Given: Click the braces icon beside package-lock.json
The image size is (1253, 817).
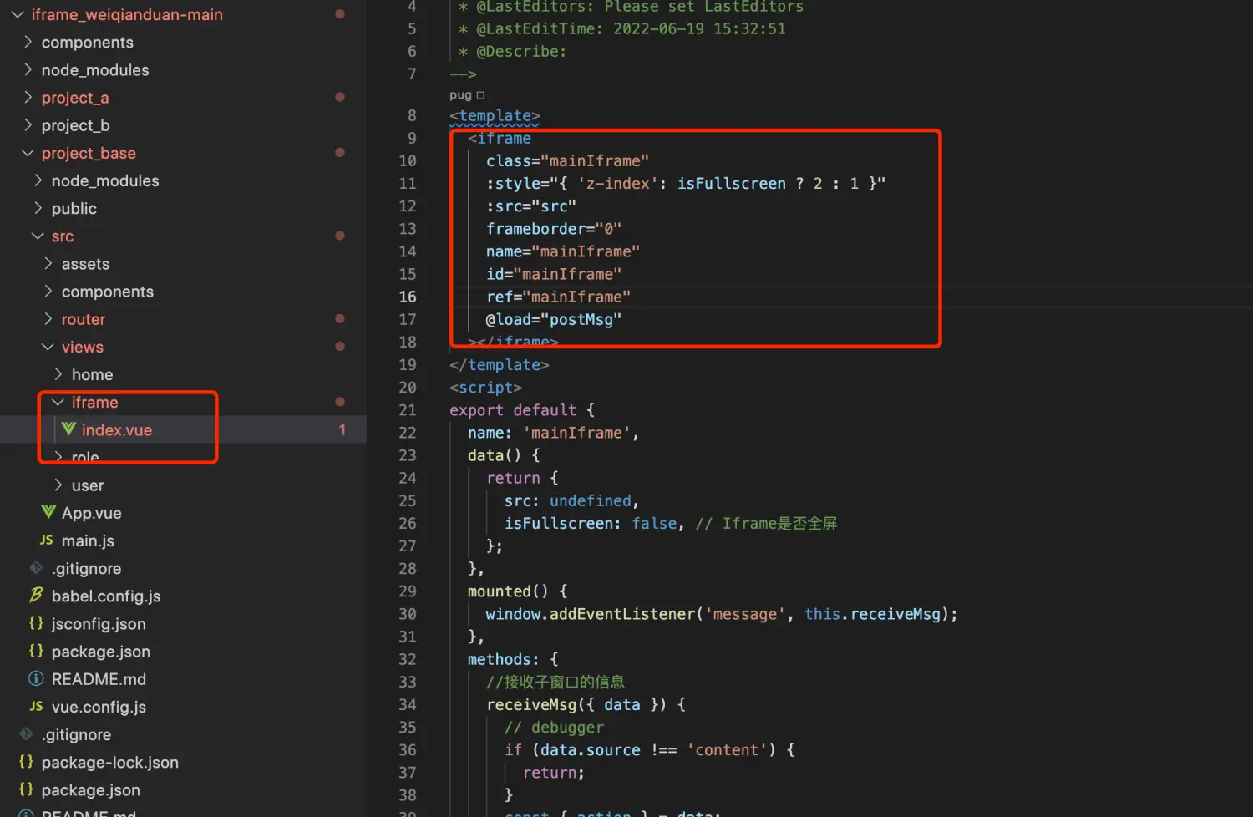Looking at the screenshot, I should point(26,762).
